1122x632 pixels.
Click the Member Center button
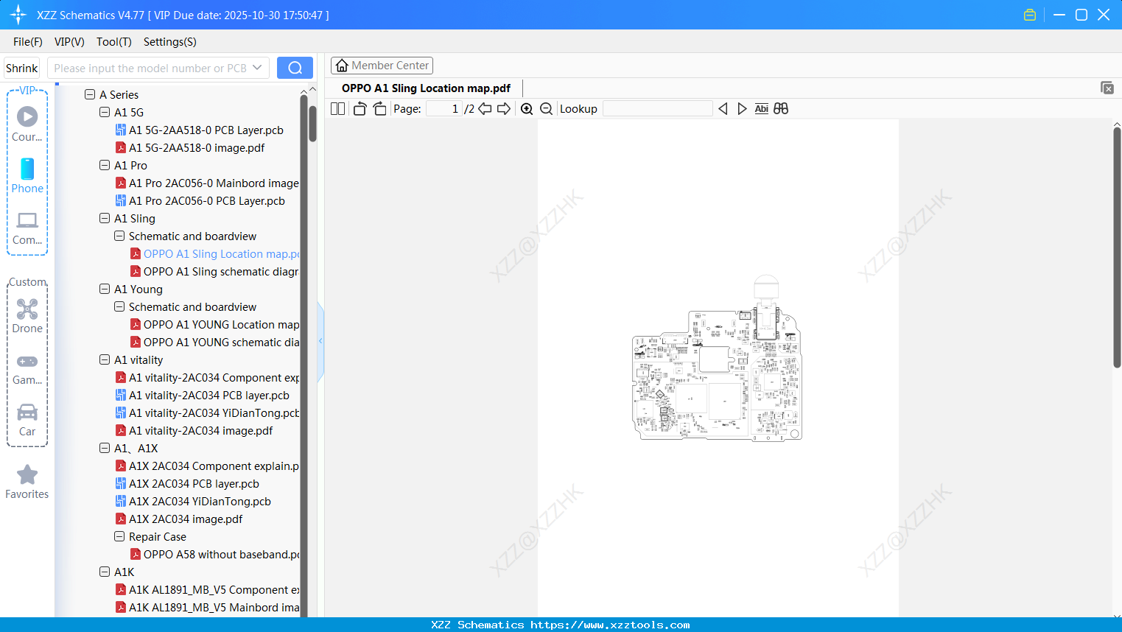coord(382,66)
